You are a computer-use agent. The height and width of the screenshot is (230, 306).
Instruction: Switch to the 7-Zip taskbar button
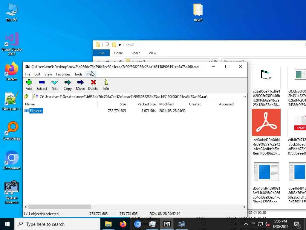coord(167,224)
